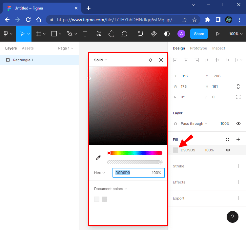Click the Present play icon
The image size is (246, 230).
[x=217, y=34]
